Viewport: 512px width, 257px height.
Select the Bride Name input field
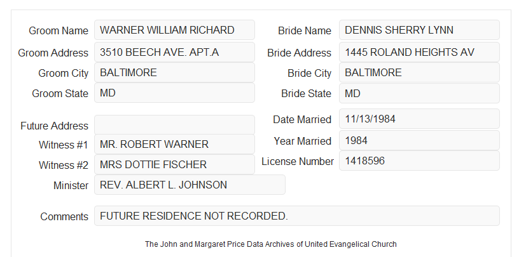[x=419, y=30]
